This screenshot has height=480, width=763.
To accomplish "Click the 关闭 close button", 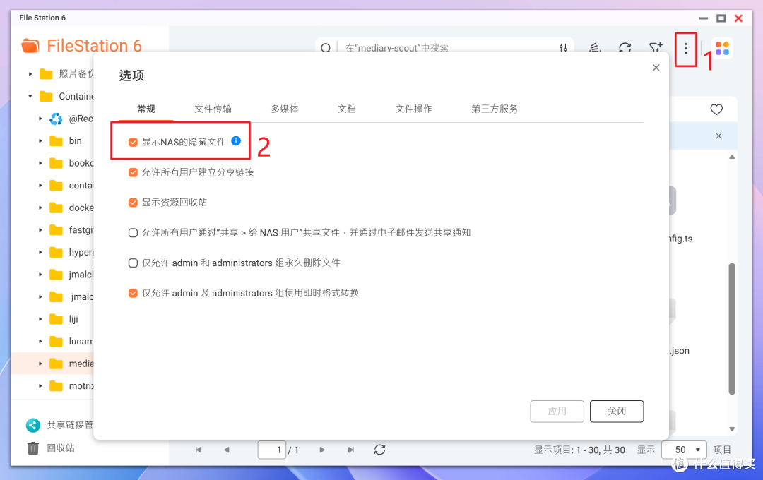I will pyautogui.click(x=617, y=412).
